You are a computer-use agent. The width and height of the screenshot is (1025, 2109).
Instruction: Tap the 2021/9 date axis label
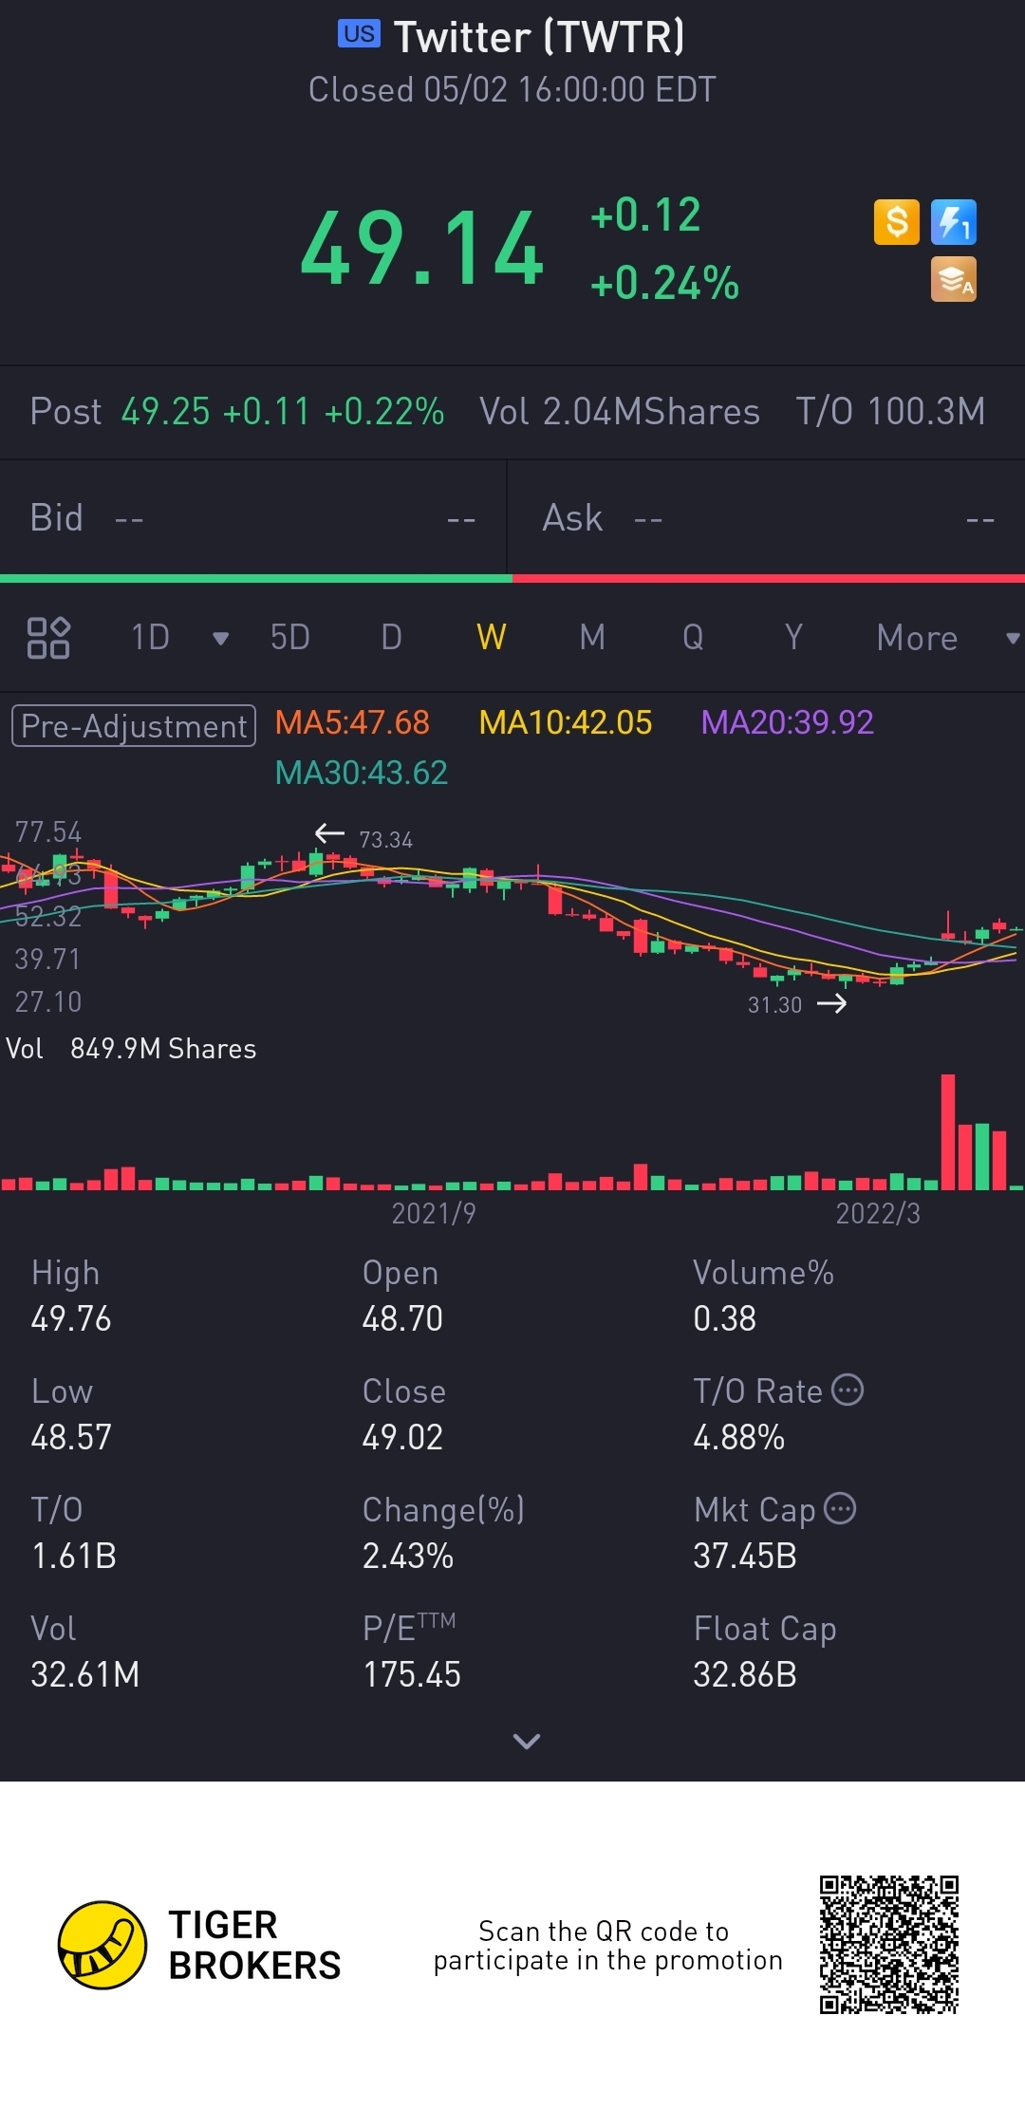pyautogui.click(x=434, y=1213)
